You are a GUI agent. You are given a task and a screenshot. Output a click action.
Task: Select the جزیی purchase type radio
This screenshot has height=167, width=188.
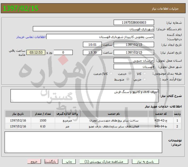[144, 79]
